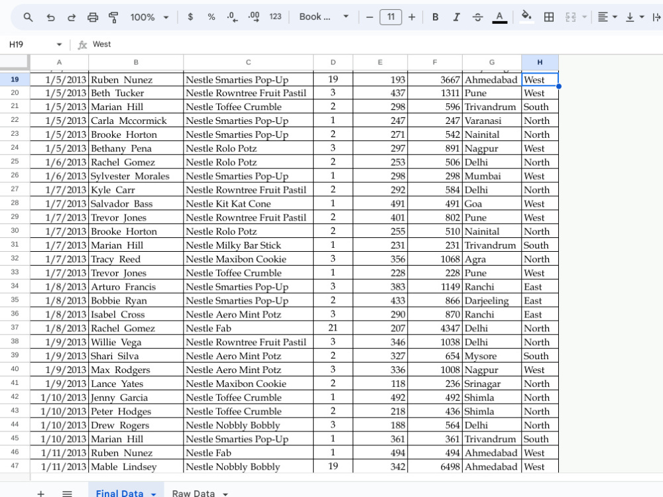This screenshot has height=497, width=663.
Task: Select the 6498 cell in row 47
Action: point(435,467)
